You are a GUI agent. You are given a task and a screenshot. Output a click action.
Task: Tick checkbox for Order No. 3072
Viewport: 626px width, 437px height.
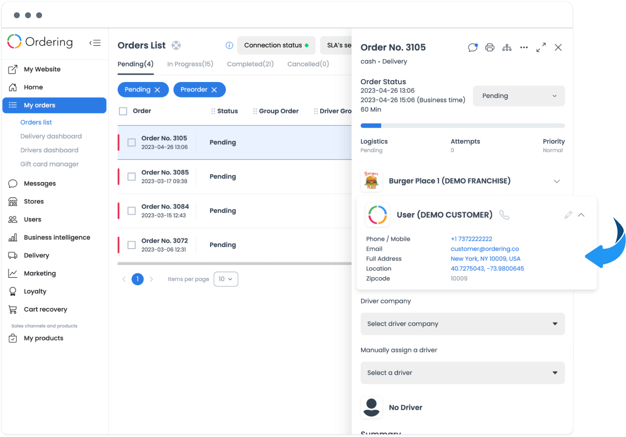tap(132, 245)
